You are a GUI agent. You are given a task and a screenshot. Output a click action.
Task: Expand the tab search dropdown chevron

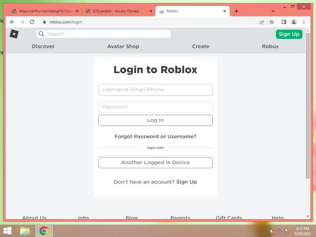pyautogui.click(x=273, y=11)
